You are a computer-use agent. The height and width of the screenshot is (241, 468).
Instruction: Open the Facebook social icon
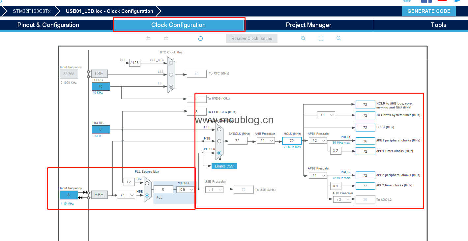tap(426, 1)
